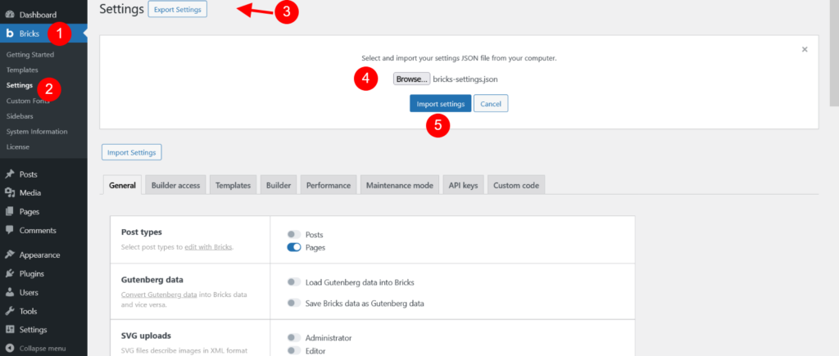Click the Plugins plug icon
The height and width of the screenshot is (356, 839).
click(x=10, y=273)
